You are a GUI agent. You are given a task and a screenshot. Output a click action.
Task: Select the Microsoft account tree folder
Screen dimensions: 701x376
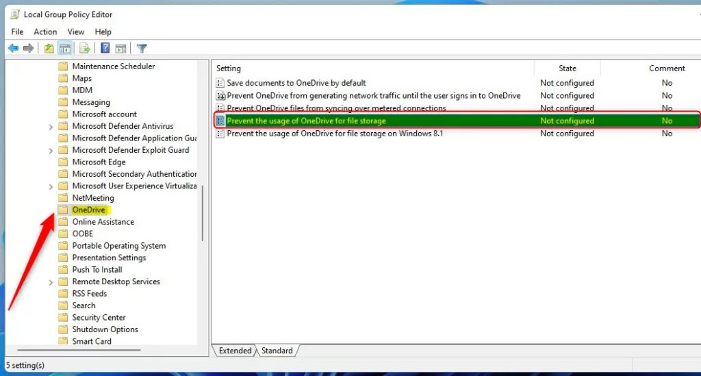104,114
